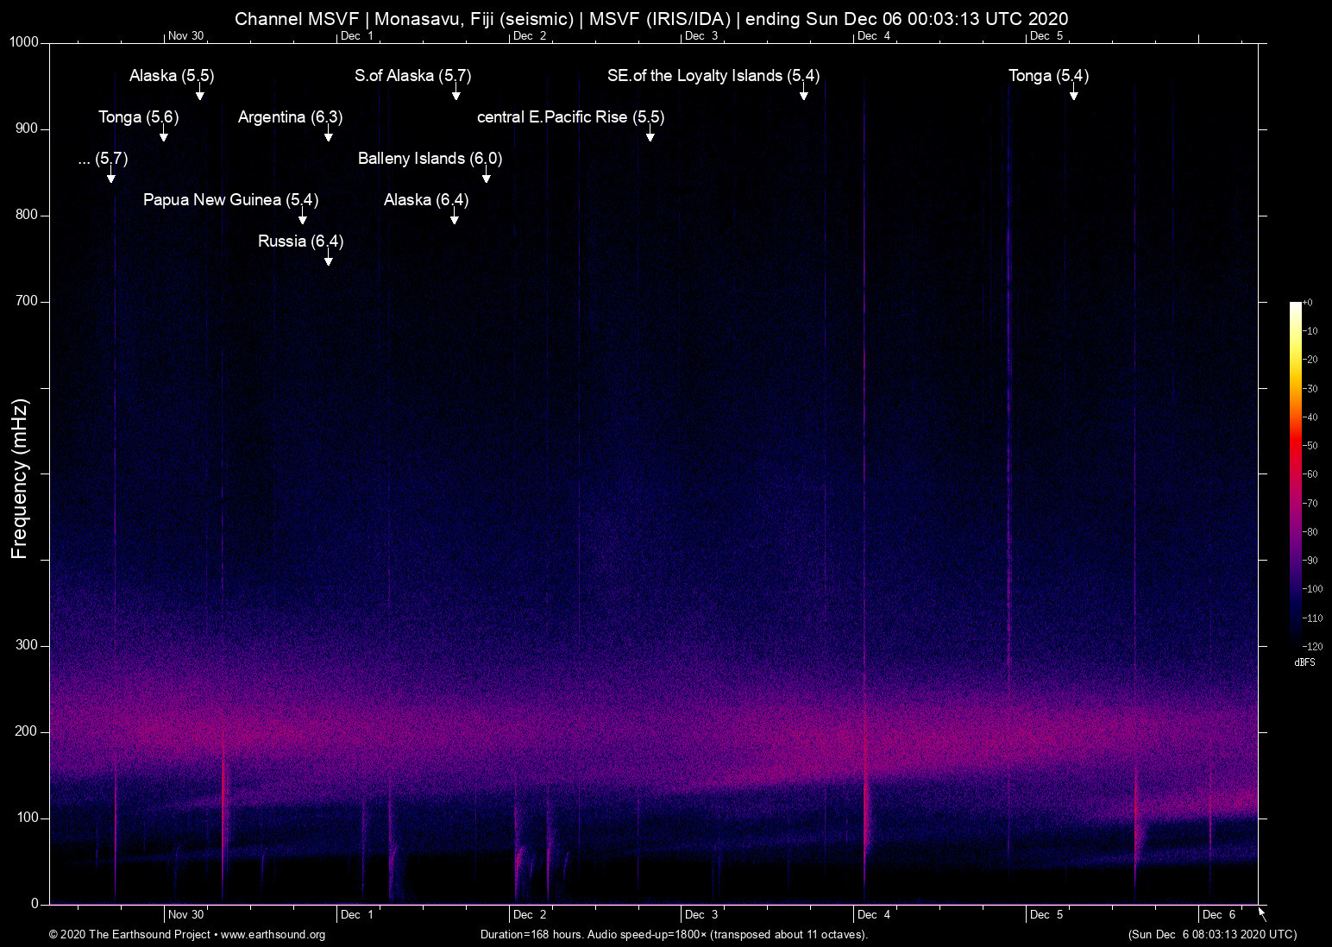Select arrow under central E.Pacific Rise (5.5)

[x=650, y=134]
